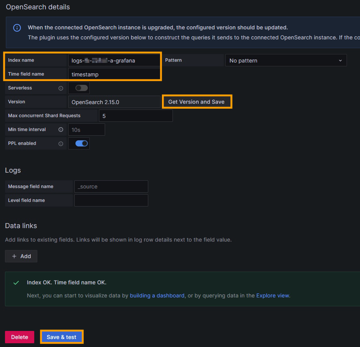Viewport: 360px width, 347px height.
Task: Click the Pattern label
Action: click(x=173, y=60)
